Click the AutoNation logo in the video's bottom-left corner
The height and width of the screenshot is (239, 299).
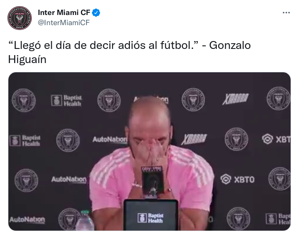[27, 220]
